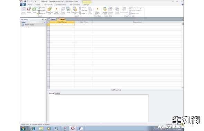Click the Web Service import icon
Viewport: 204px width, 131px height.
click(56, 11)
